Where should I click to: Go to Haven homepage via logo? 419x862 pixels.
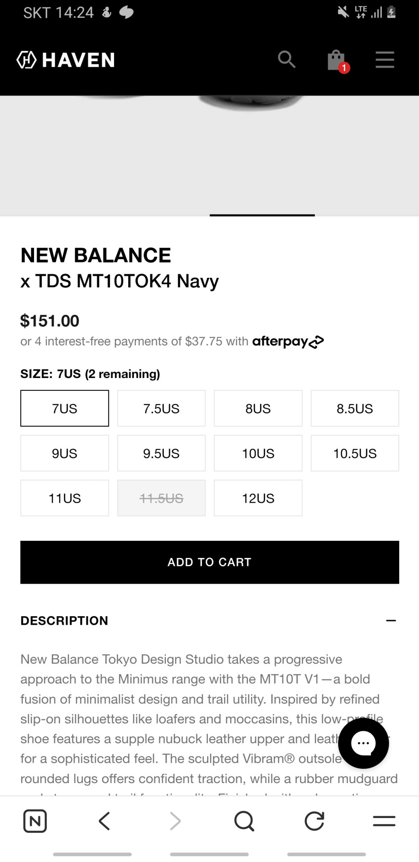[66, 60]
